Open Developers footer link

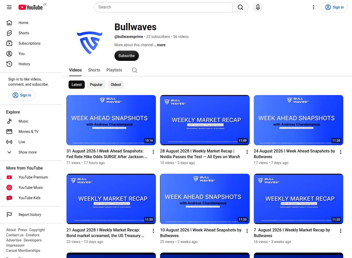coord(32,240)
